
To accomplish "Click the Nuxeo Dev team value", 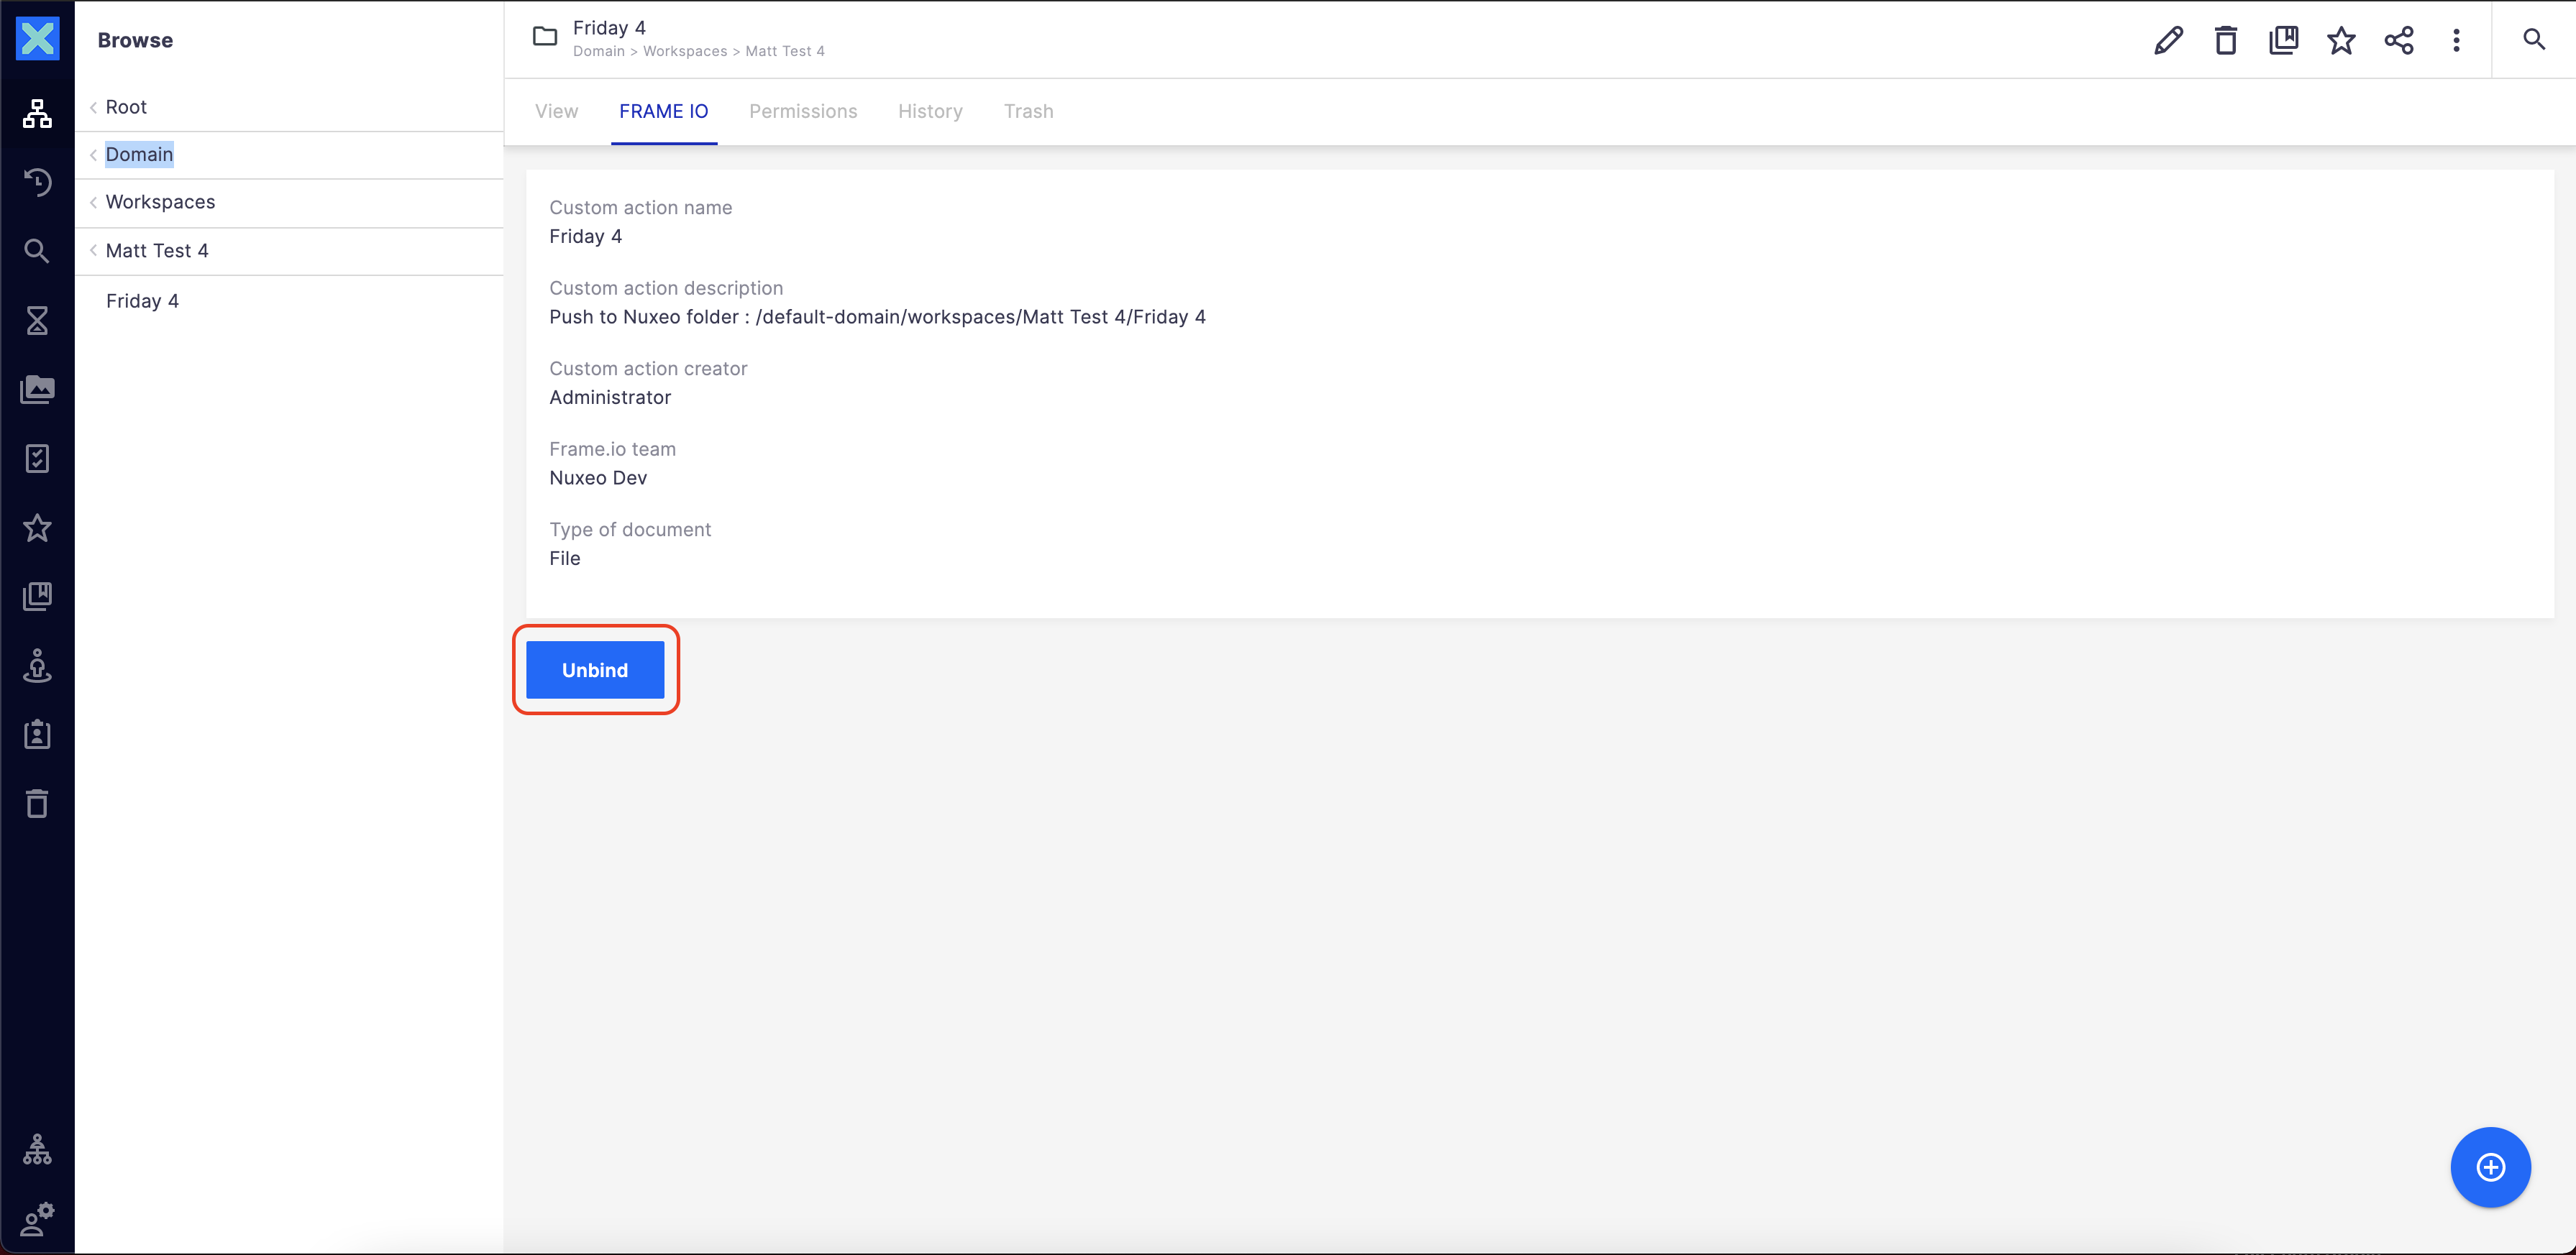I will (598, 477).
